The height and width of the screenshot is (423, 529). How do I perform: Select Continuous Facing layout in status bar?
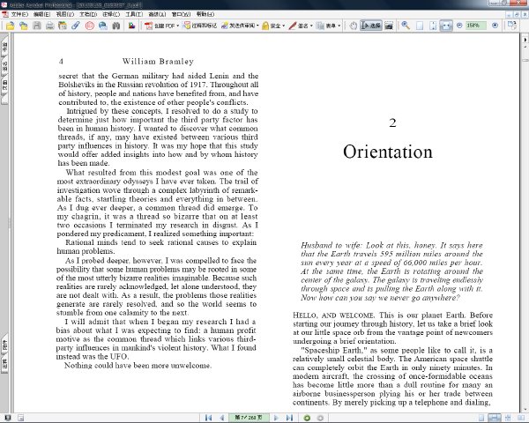coord(508,418)
